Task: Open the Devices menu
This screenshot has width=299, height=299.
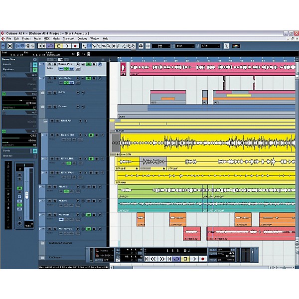Action: tap(82, 39)
